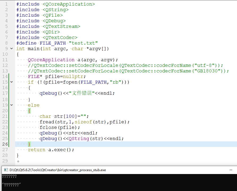This screenshot has height=191, width=237.
Task: Click the end-of-file diamond marker on line 29
Action: [18, 161]
